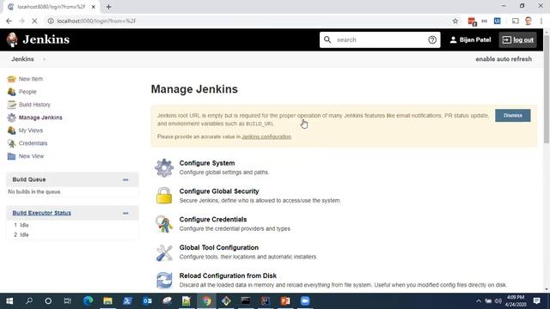
Task: Click the Configure System gear icon
Action: pyautogui.click(x=164, y=168)
